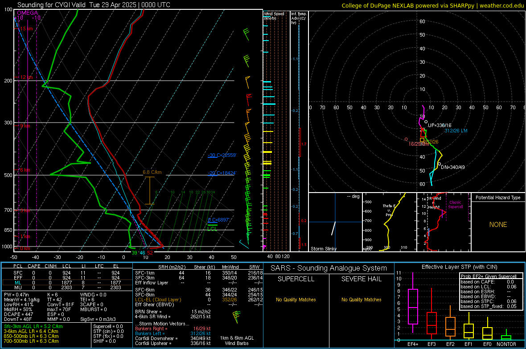This screenshot has width=526, height=349.
Task: Click the 'LCL-EL (Cloud Layer)' row label
Action: pyautogui.click(x=158, y=300)
